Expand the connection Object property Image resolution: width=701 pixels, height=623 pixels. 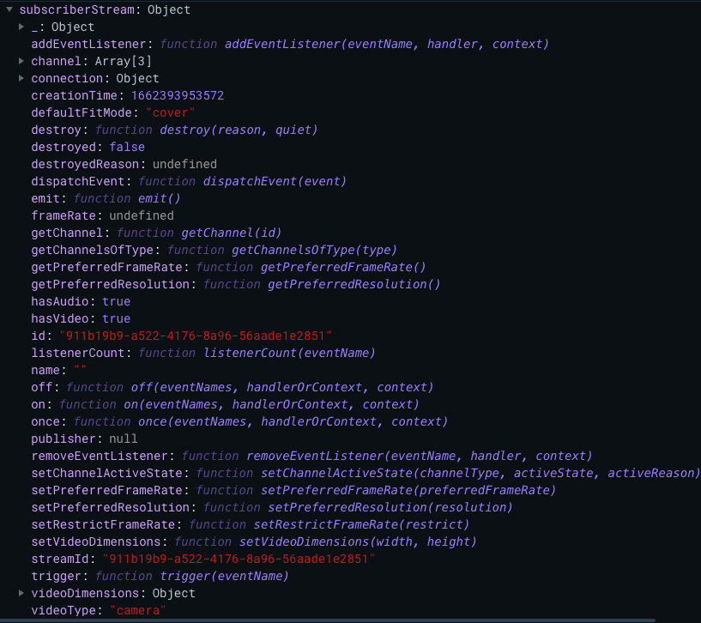coord(21,78)
